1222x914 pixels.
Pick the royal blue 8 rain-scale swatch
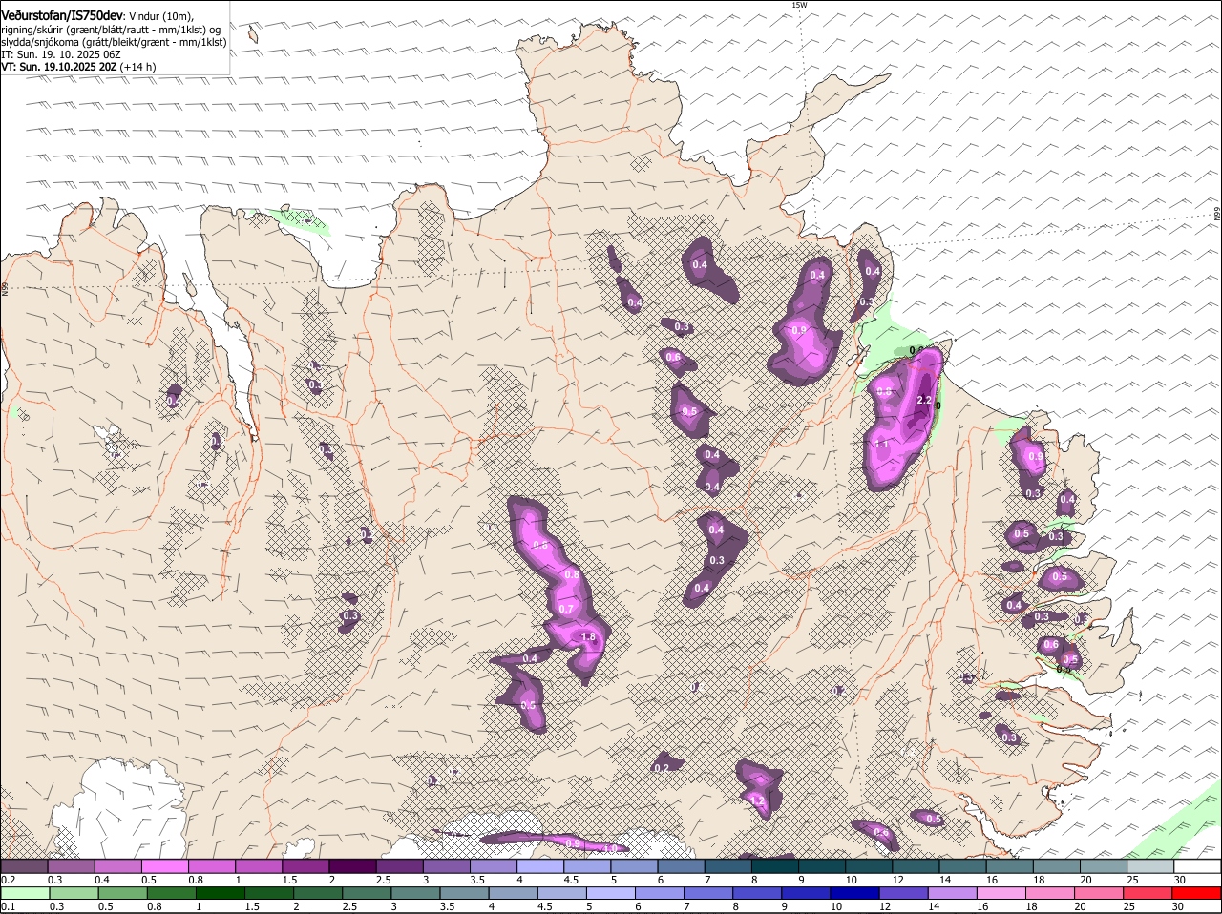coord(757,893)
